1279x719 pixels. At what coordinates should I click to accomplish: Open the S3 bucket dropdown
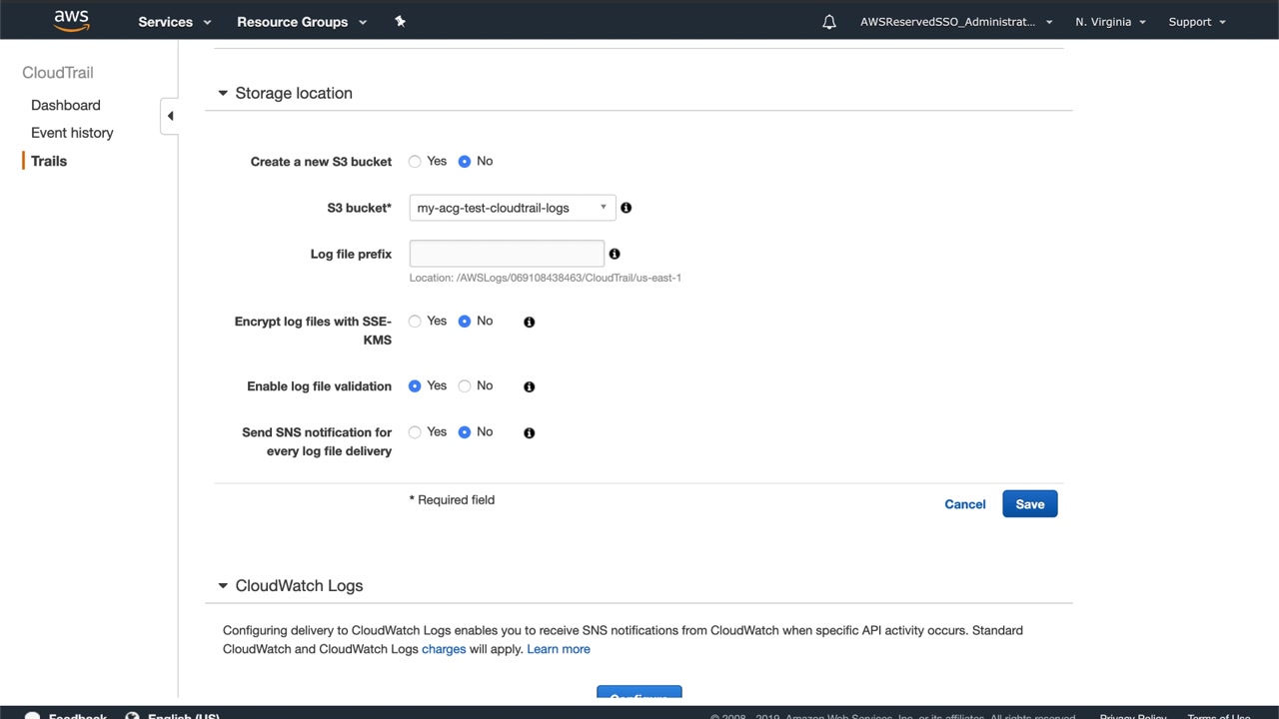(512, 208)
